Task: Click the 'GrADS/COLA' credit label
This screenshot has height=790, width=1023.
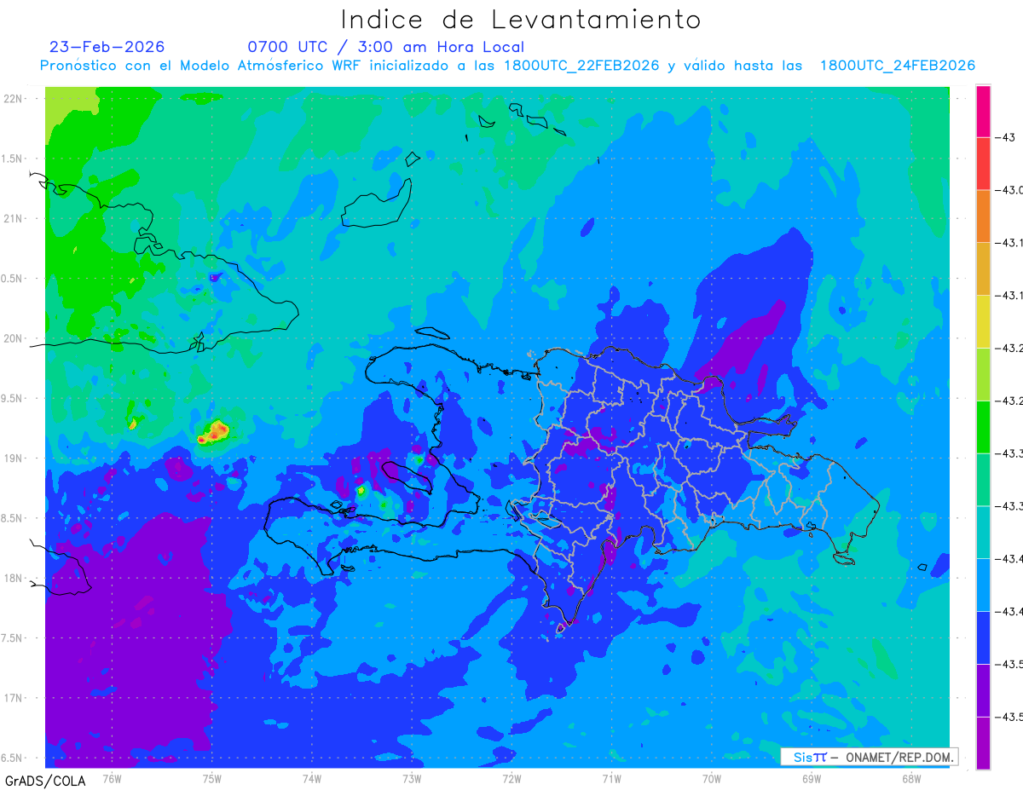Action: (45, 781)
